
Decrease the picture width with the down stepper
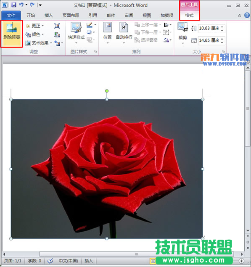coord(222,42)
